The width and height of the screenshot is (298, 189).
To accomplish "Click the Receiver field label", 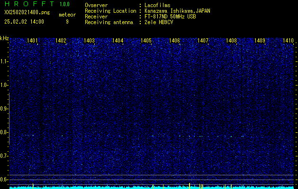I will point(96,17).
